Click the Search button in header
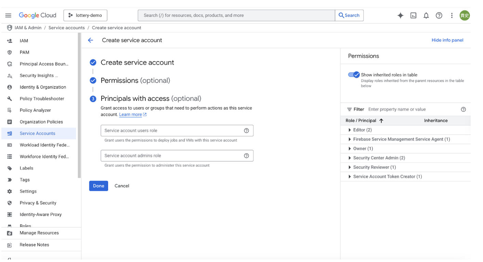Image resolution: width=483 pixels, height=262 pixels. (349, 15)
